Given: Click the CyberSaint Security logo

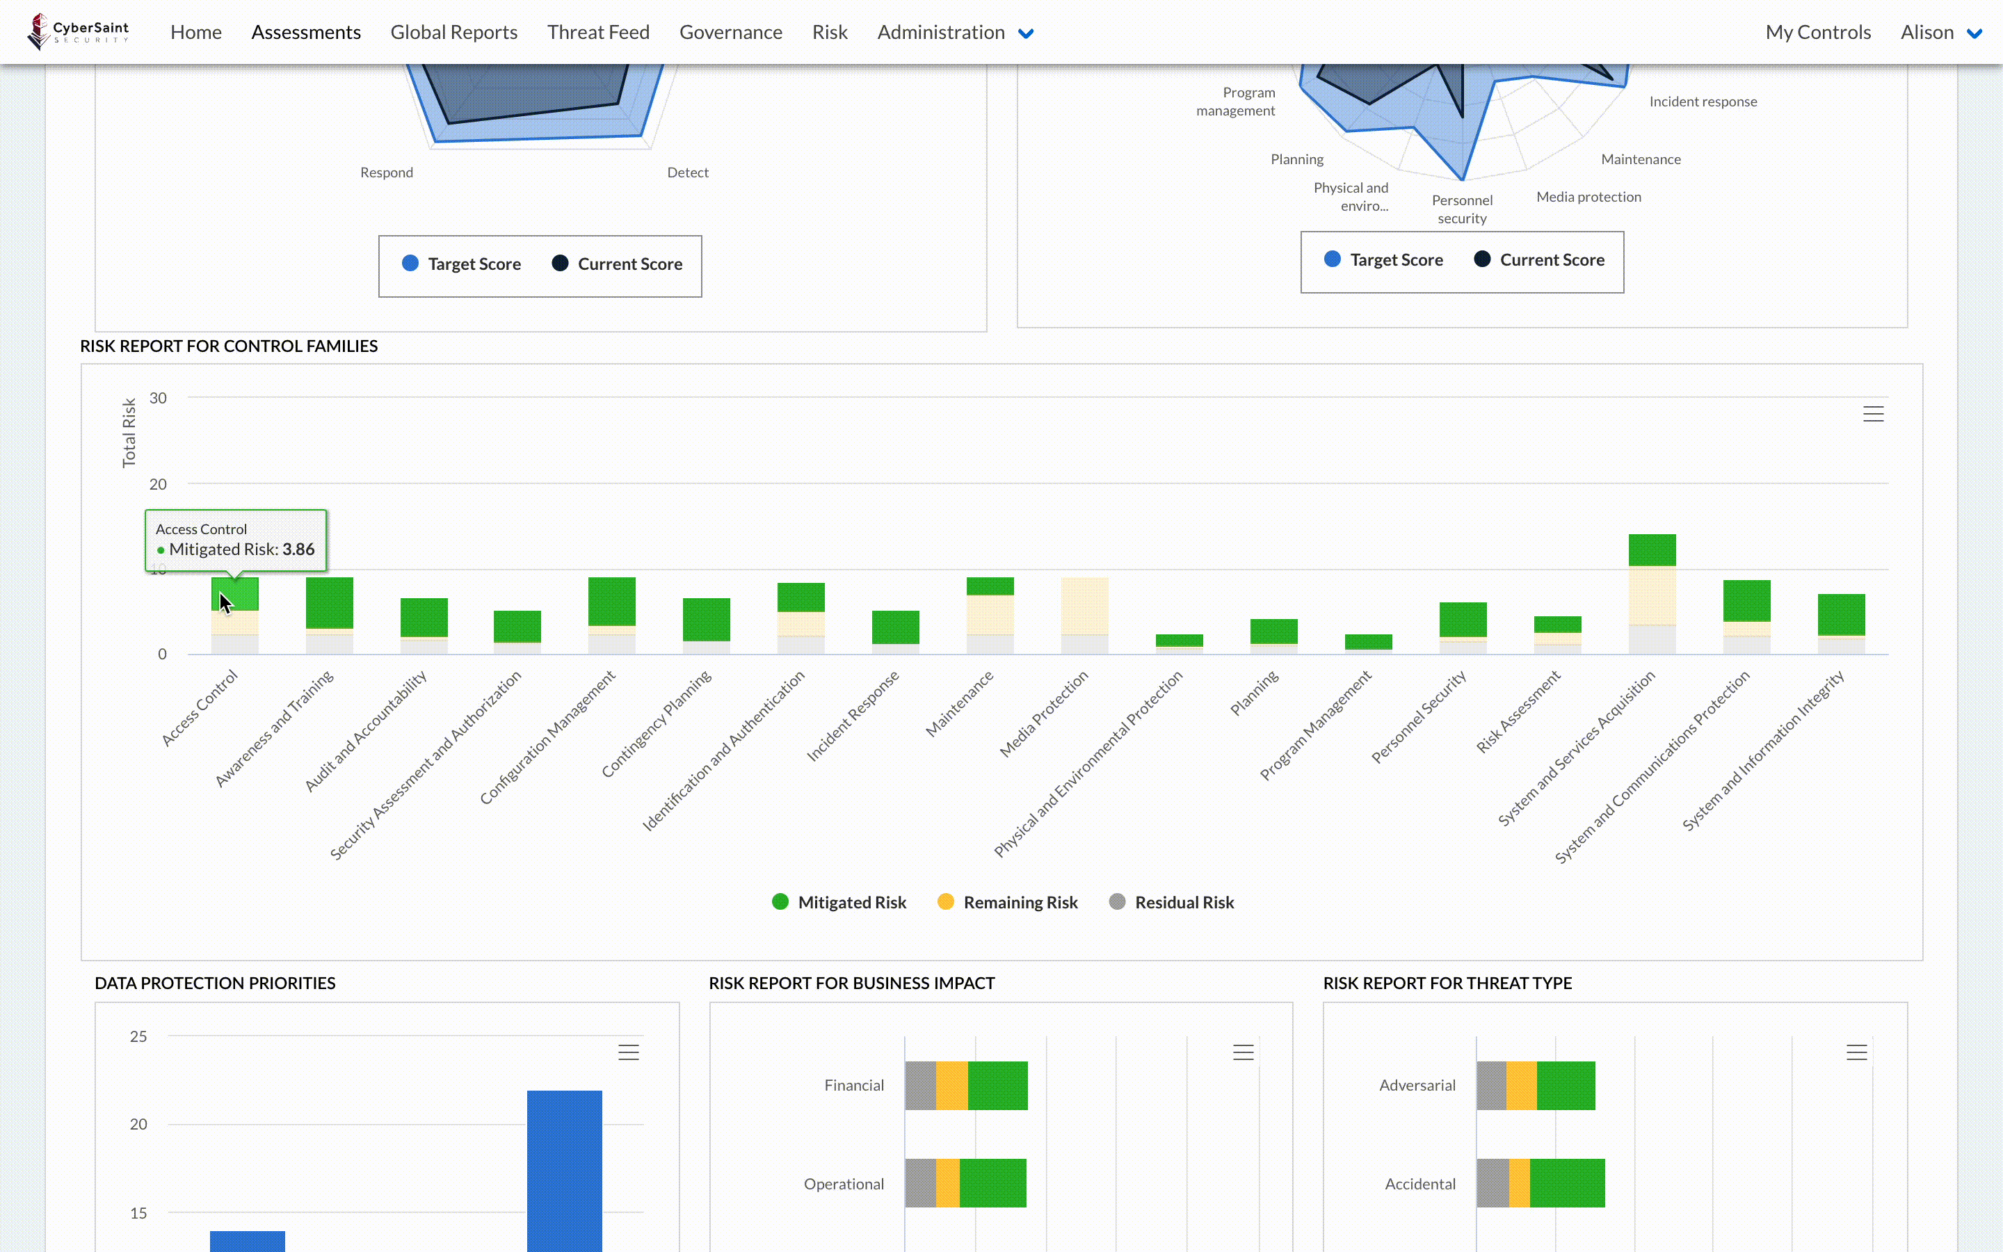Looking at the screenshot, I should (x=79, y=31).
